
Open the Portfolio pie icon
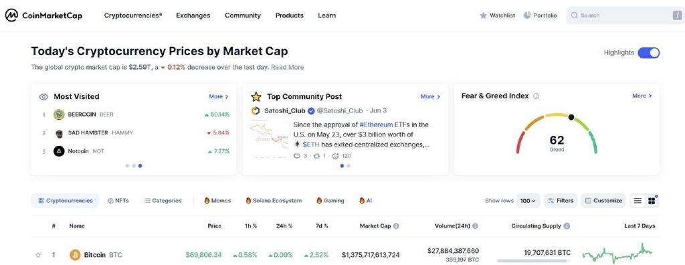[527, 15]
